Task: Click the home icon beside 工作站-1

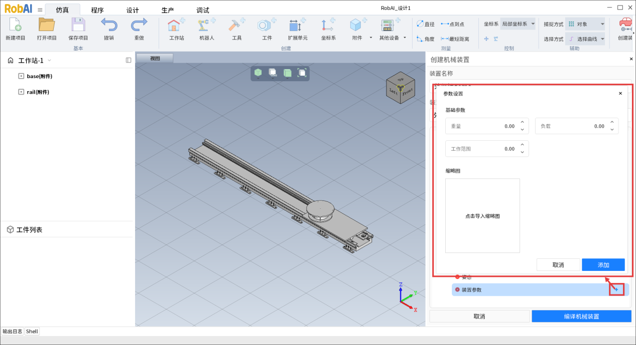Action: (11, 61)
